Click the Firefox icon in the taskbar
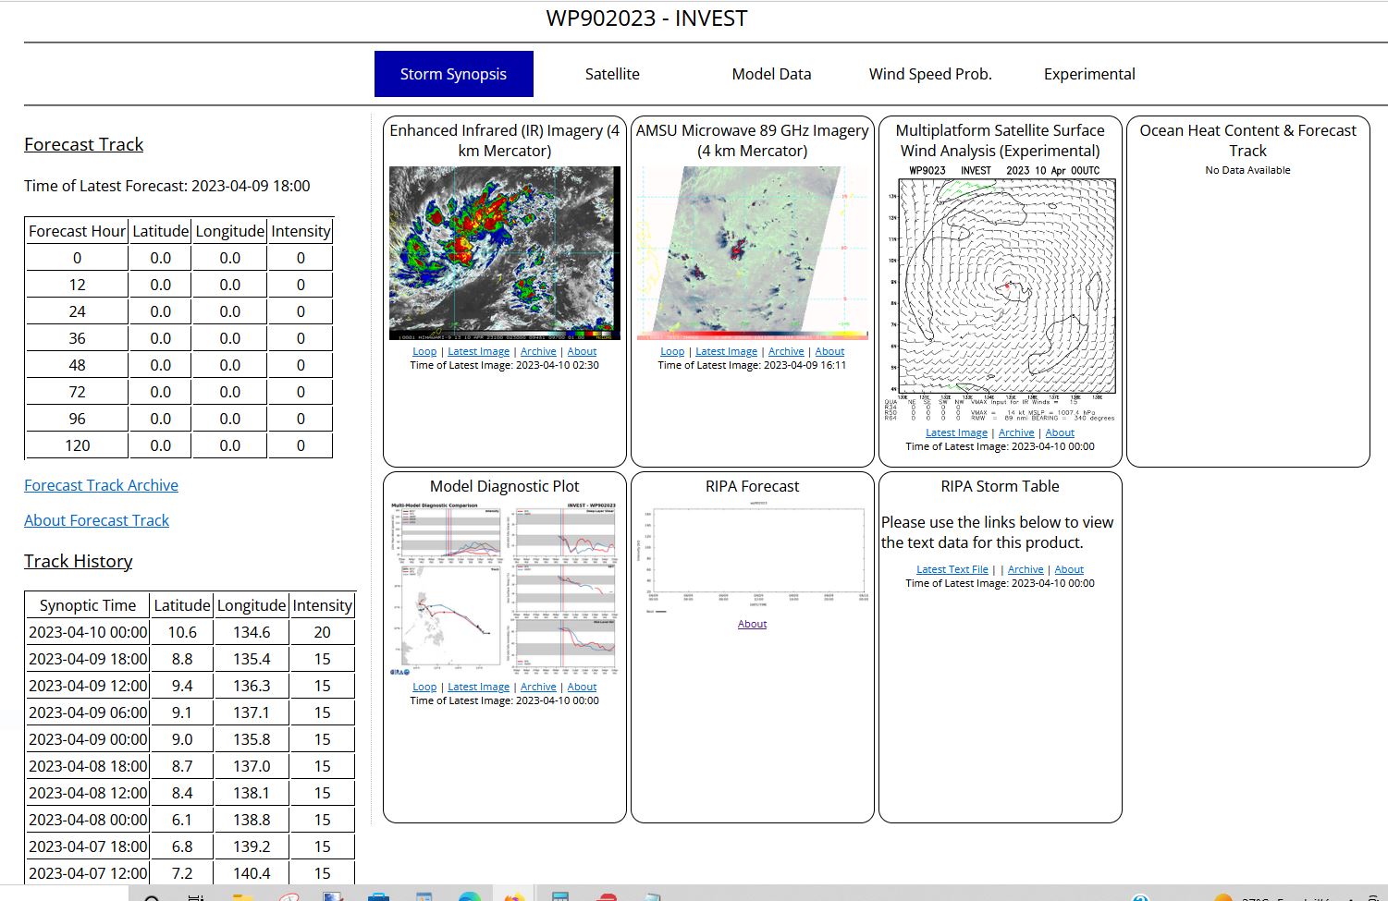Screen dimensions: 1388x901 point(514,896)
